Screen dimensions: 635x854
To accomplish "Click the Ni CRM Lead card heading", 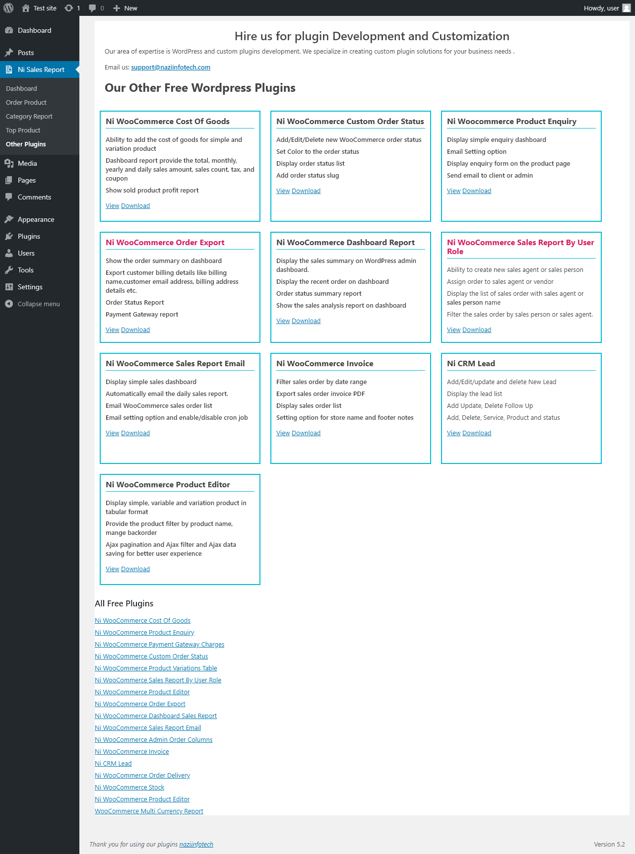I will tap(471, 363).
